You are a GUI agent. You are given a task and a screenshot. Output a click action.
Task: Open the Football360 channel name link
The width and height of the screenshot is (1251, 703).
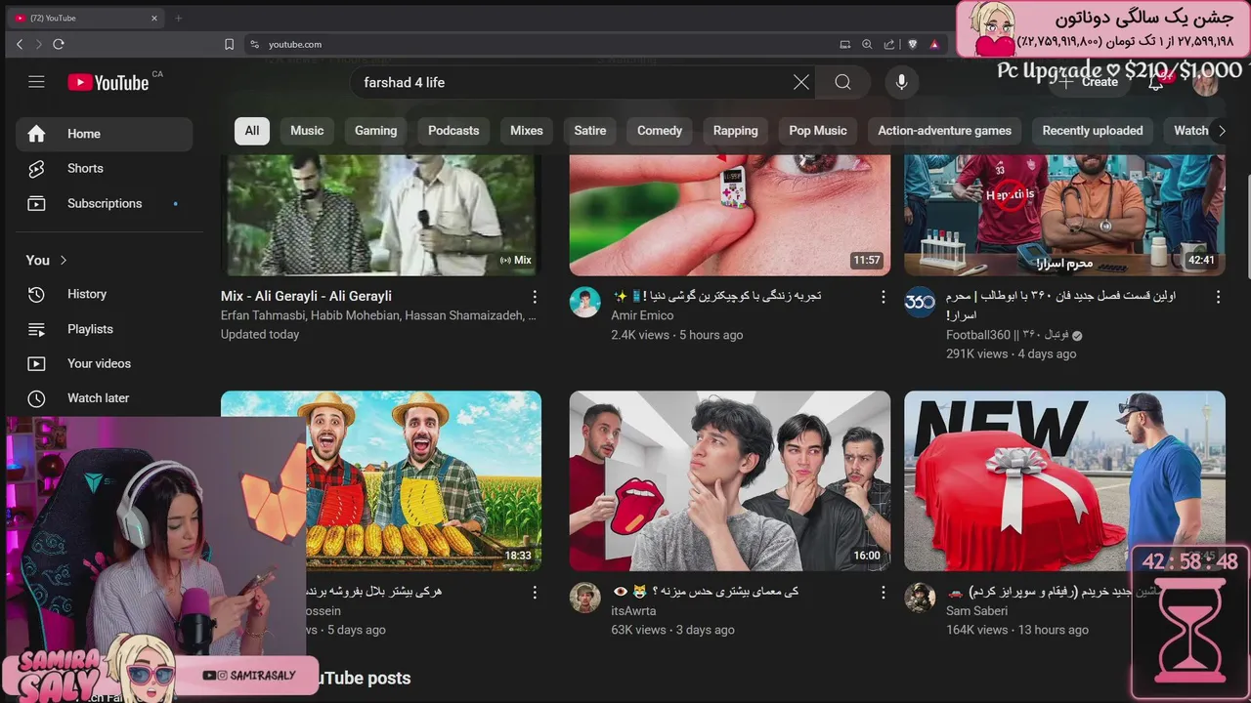point(1008,335)
